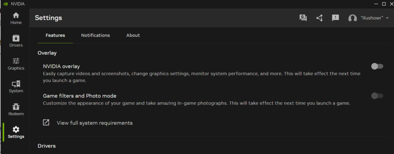This screenshot has height=154, width=394.
Task: Click the external link icon beside requirements
Action: pos(46,123)
